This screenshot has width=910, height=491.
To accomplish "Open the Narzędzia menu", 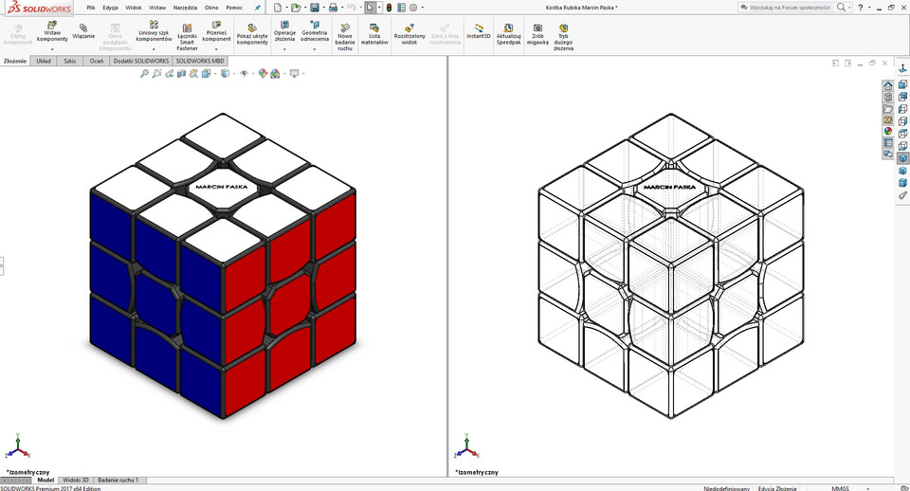I will (185, 8).
